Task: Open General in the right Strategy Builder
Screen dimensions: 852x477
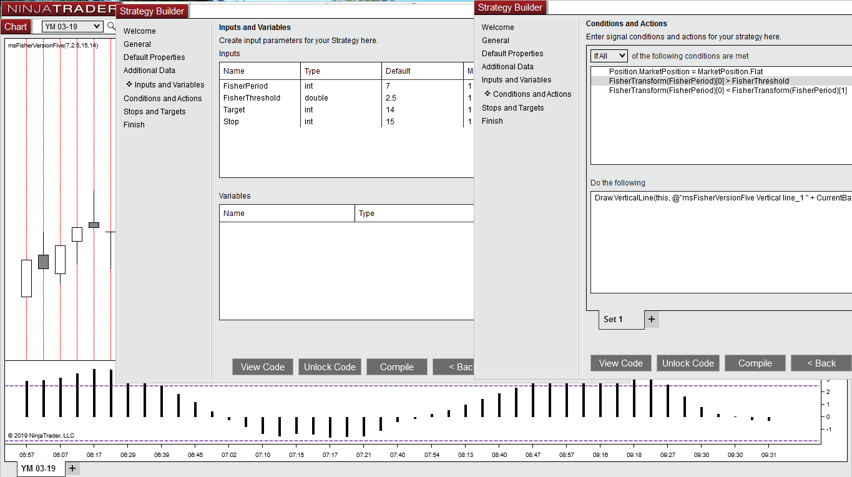Action: point(496,41)
